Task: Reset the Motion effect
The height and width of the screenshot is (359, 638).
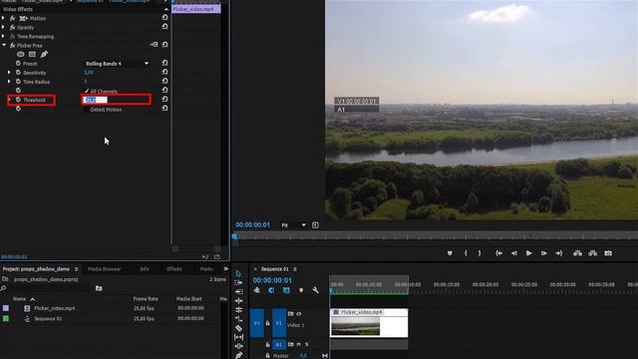Action: 164,18
